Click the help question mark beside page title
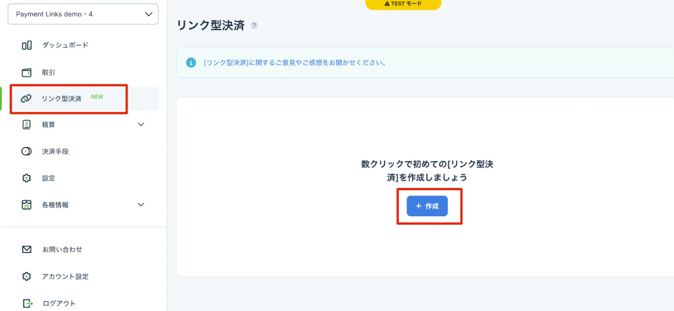 coord(254,26)
